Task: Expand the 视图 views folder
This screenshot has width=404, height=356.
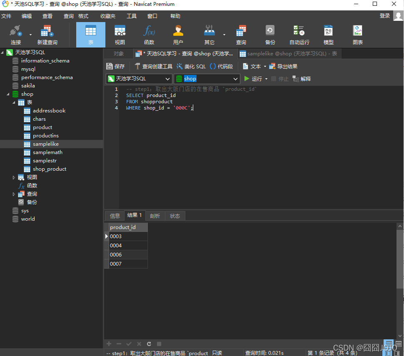Action: pos(14,177)
